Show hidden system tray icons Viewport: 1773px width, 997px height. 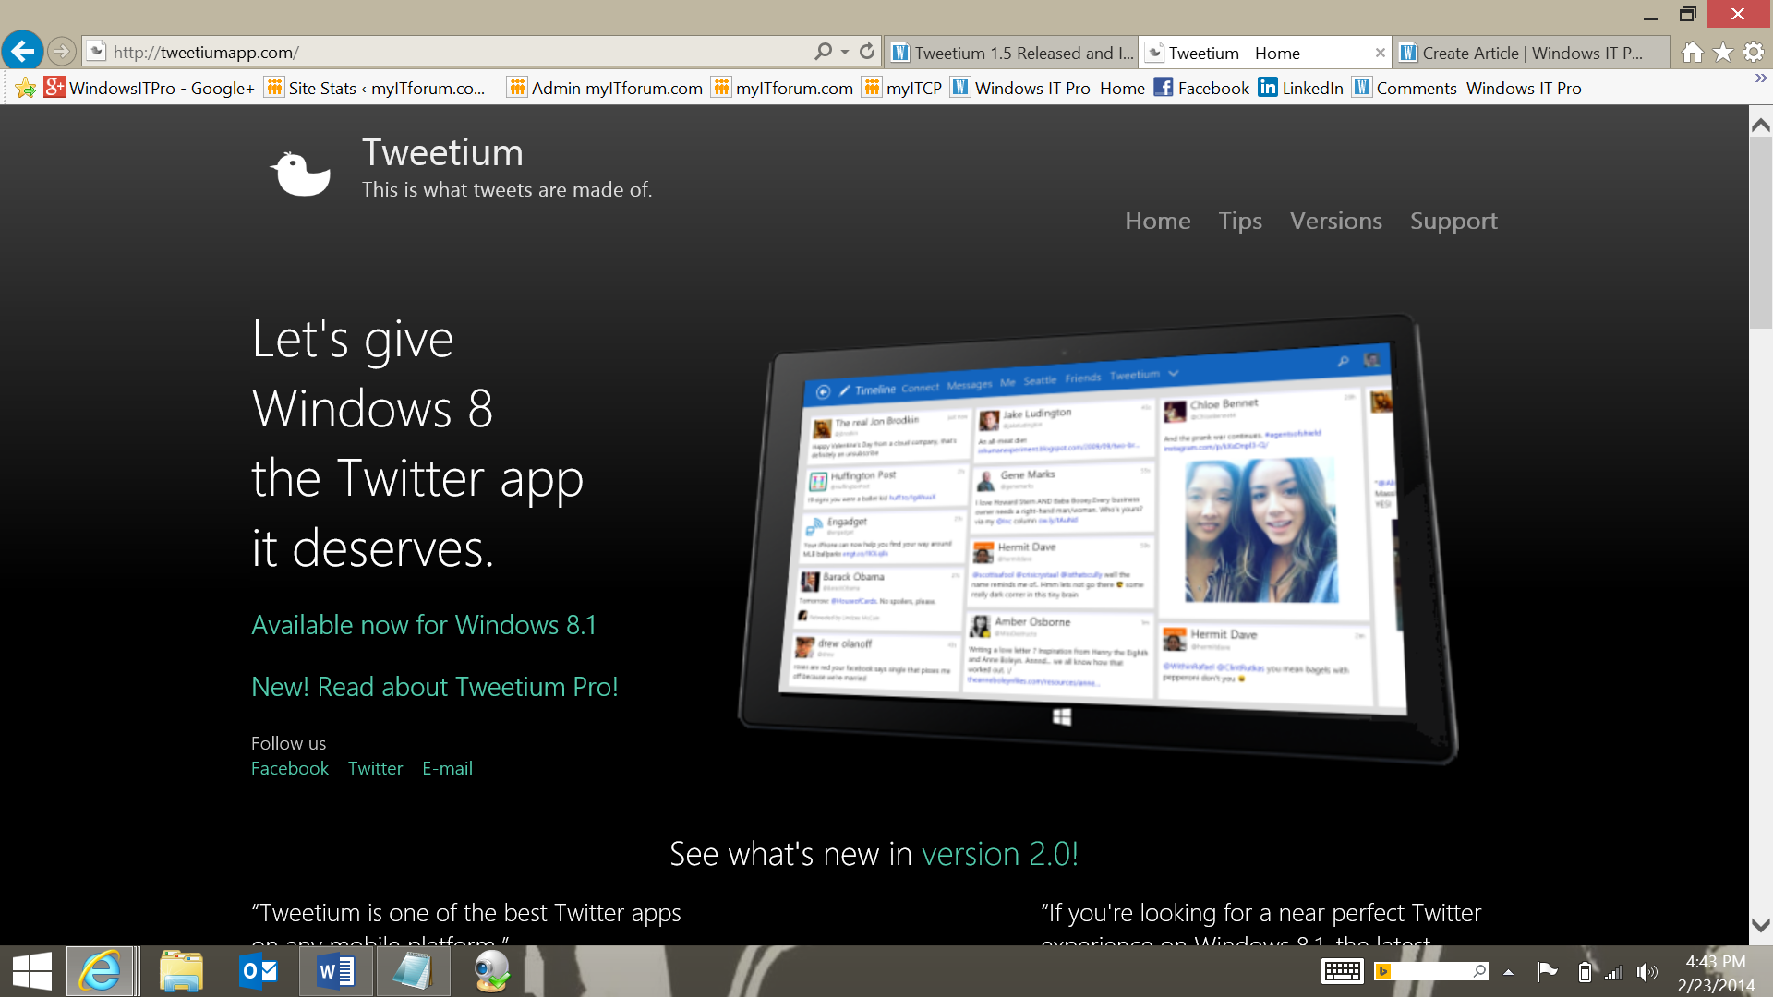coord(1508,972)
